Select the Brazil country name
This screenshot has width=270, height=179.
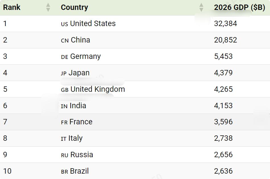(79, 171)
